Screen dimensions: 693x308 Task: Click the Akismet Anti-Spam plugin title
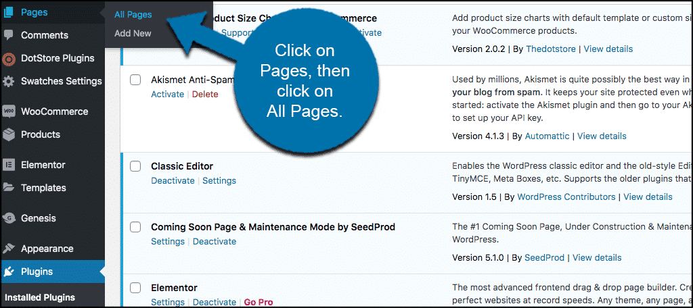pyautogui.click(x=192, y=80)
